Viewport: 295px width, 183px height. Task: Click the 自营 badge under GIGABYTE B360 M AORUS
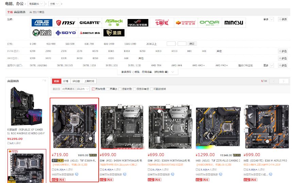pyautogui.click(x=247, y=180)
